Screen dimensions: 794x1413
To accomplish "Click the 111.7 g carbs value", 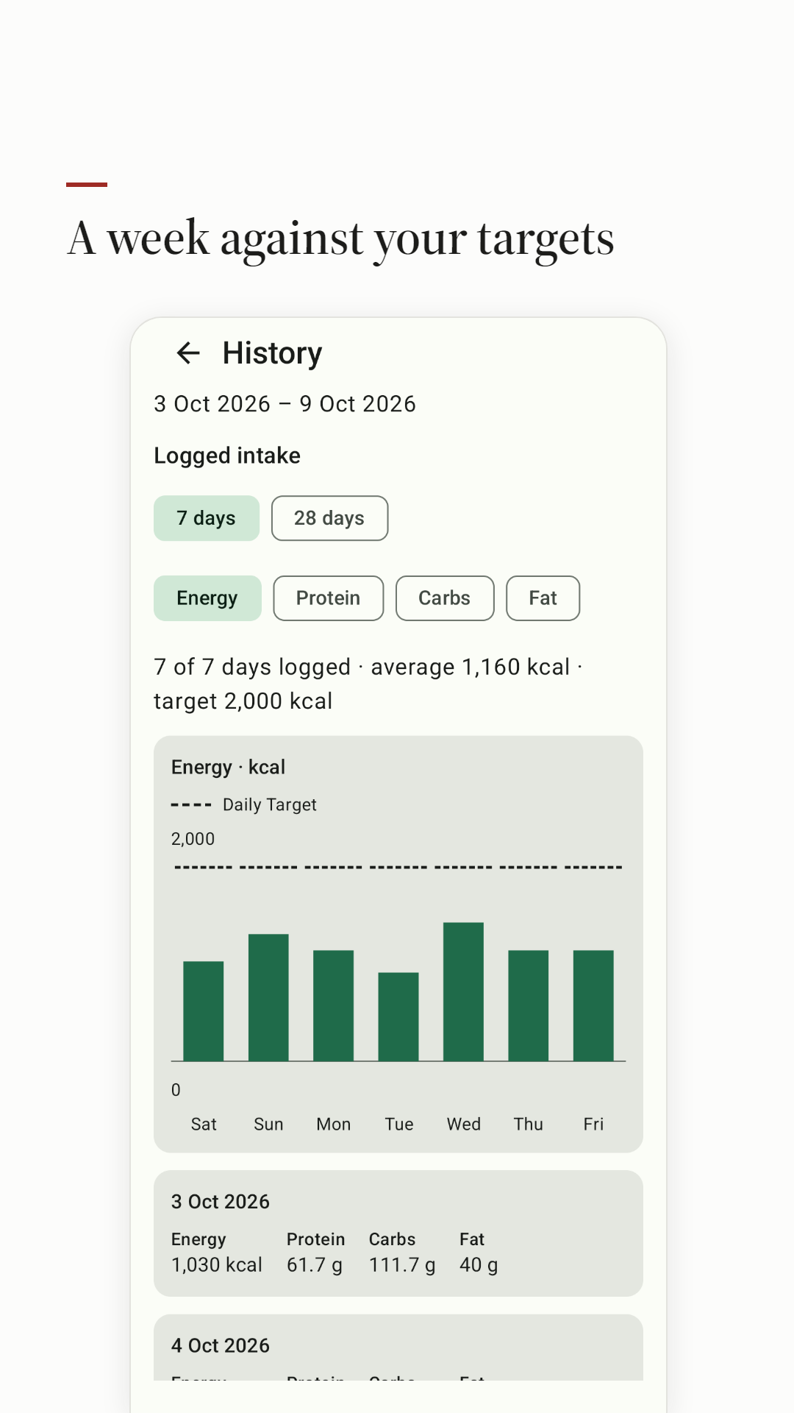I will coord(402,1265).
